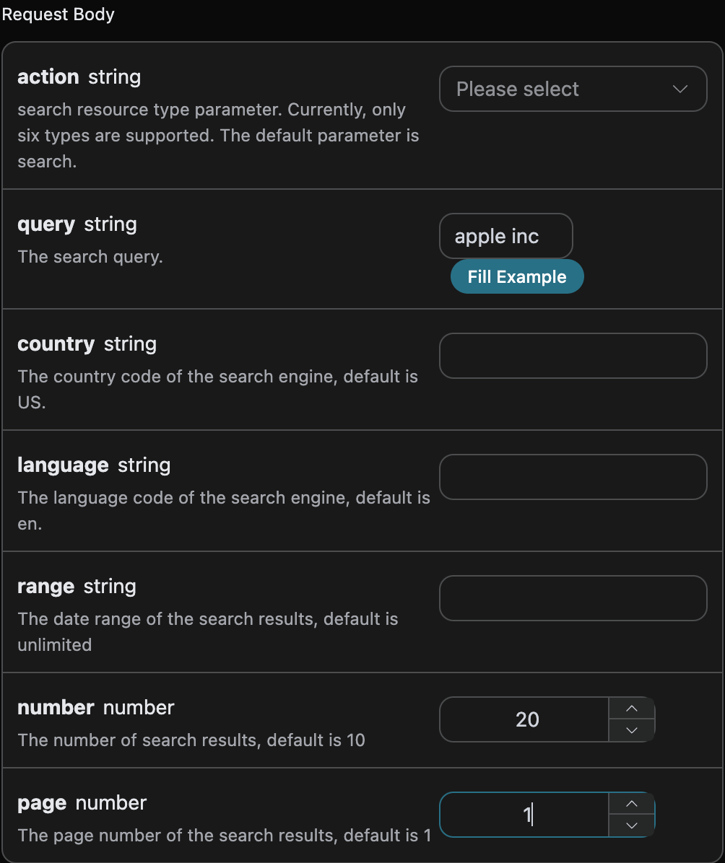Click the chevron arrow in action dropdown
725x863 pixels.
[x=680, y=89]
